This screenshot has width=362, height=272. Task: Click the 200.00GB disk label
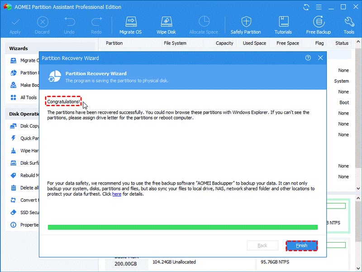[126, 264]
